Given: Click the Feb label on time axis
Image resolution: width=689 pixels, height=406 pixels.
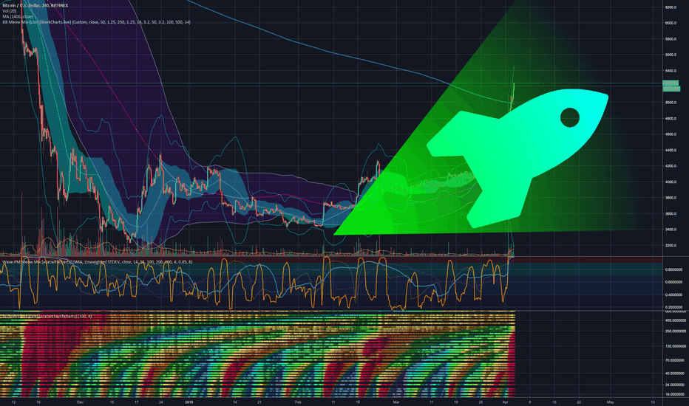Looking at the screenshot, I should [298, 402].
